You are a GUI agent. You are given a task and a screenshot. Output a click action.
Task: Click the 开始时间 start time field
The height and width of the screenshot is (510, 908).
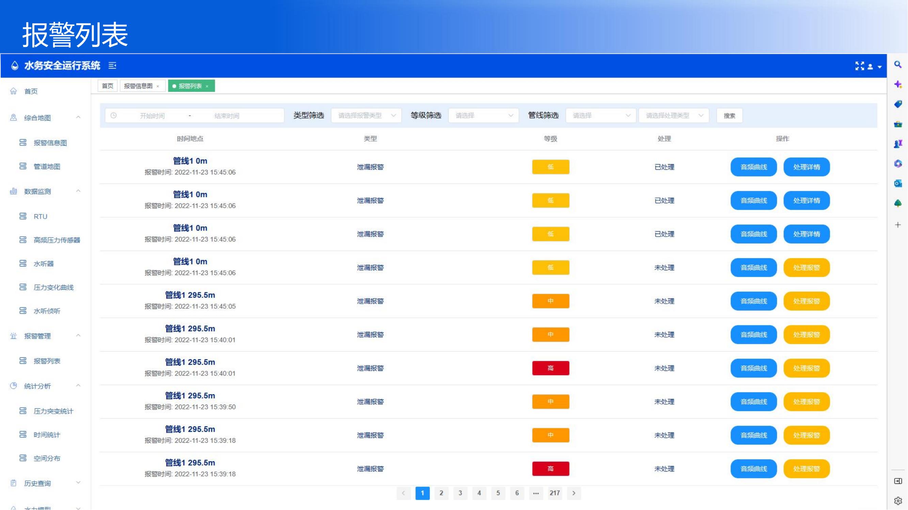[x=152, y=116]
